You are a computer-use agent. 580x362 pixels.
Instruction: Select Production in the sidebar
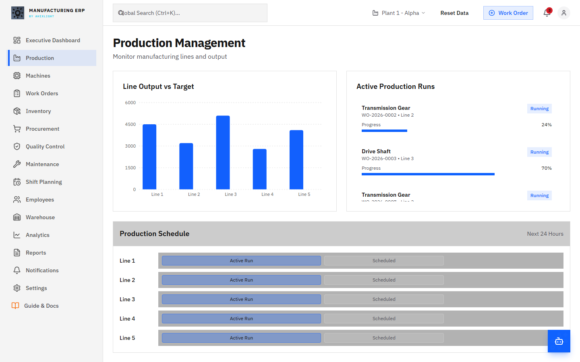point(52,58)
